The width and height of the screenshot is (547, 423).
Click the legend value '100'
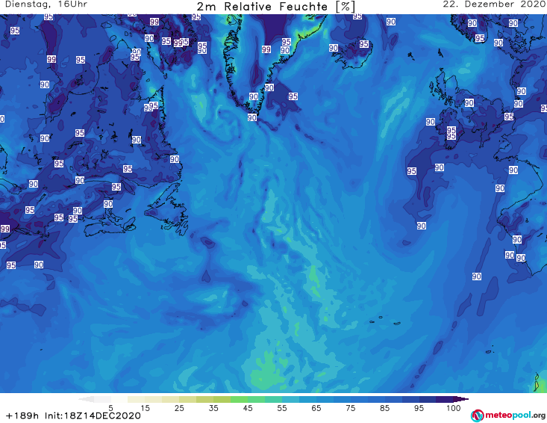click(453, 407)
